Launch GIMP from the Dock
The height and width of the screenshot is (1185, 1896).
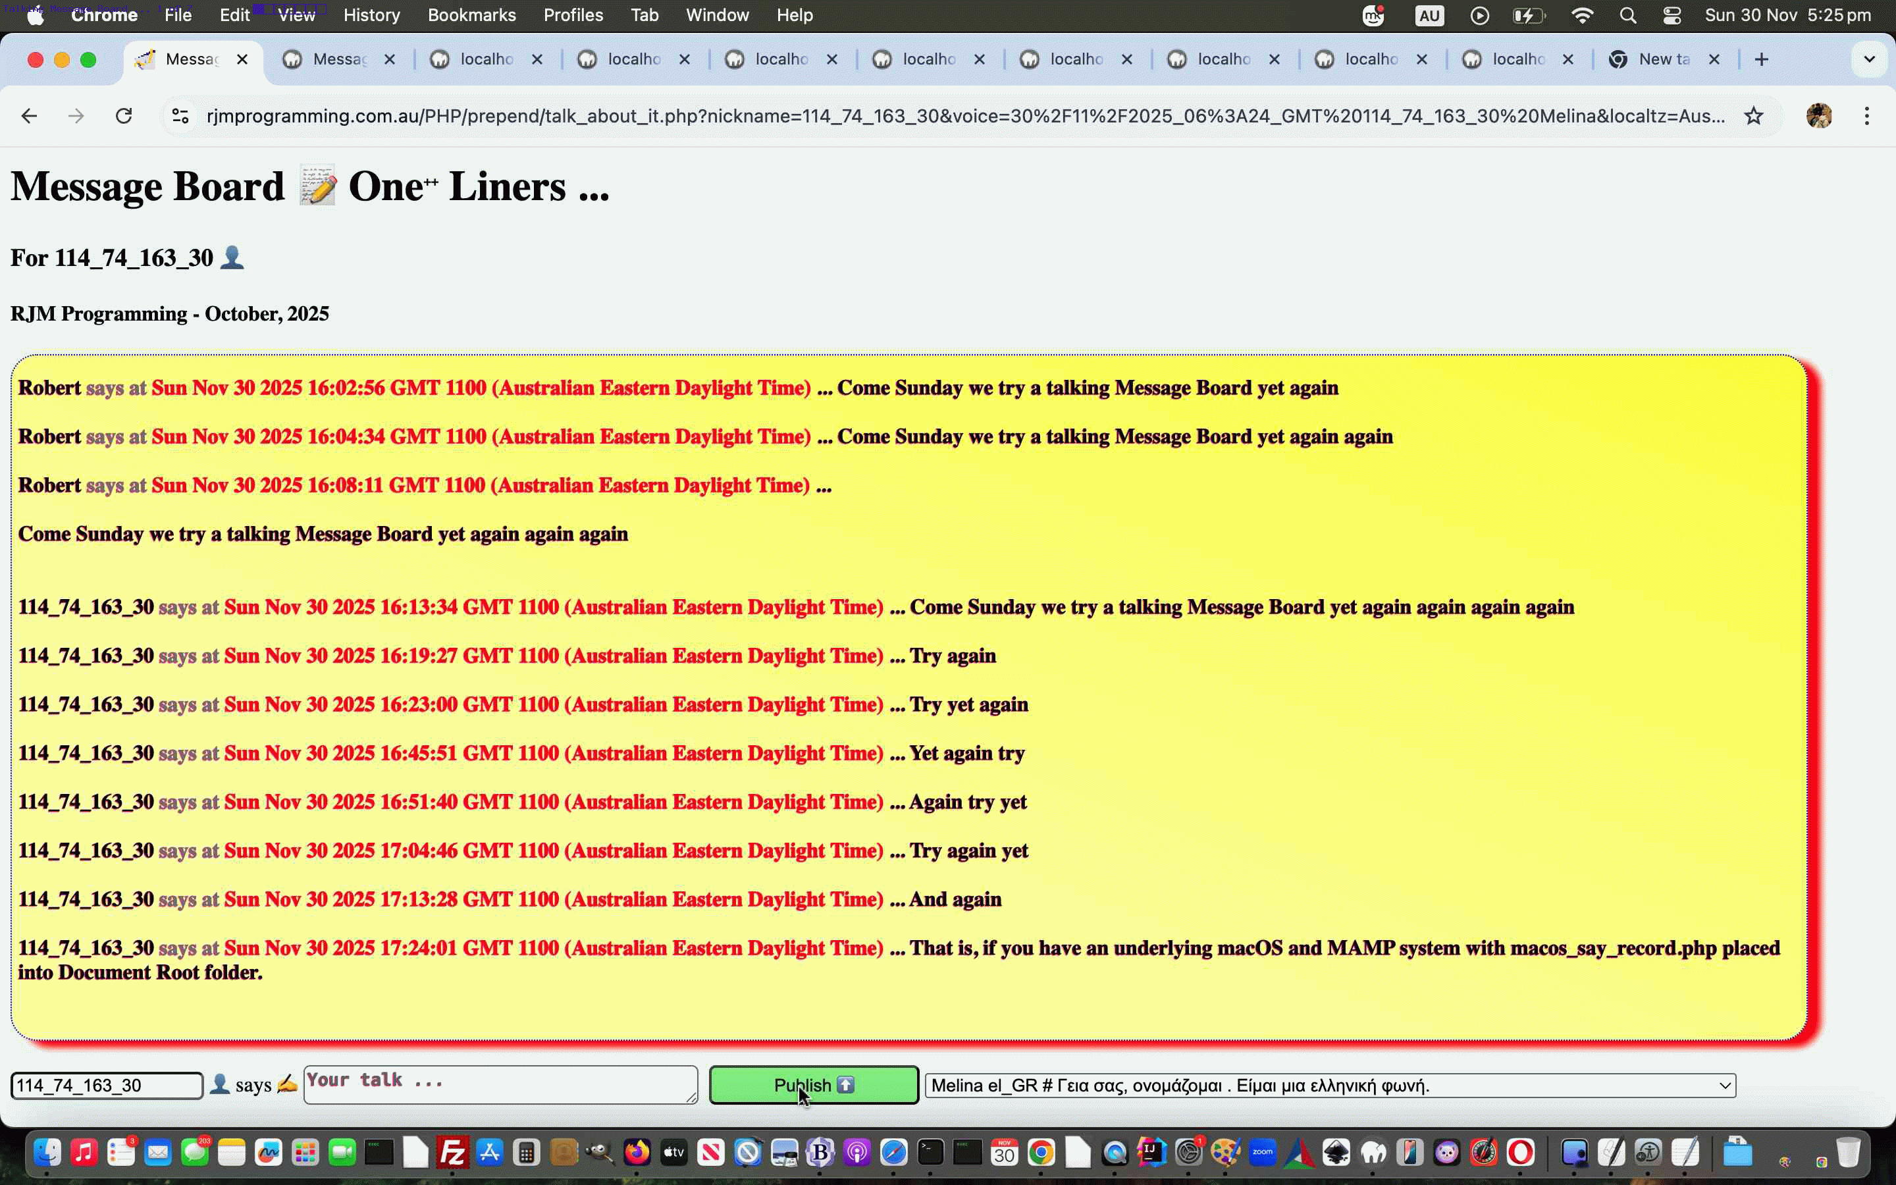click(598, 1152)
